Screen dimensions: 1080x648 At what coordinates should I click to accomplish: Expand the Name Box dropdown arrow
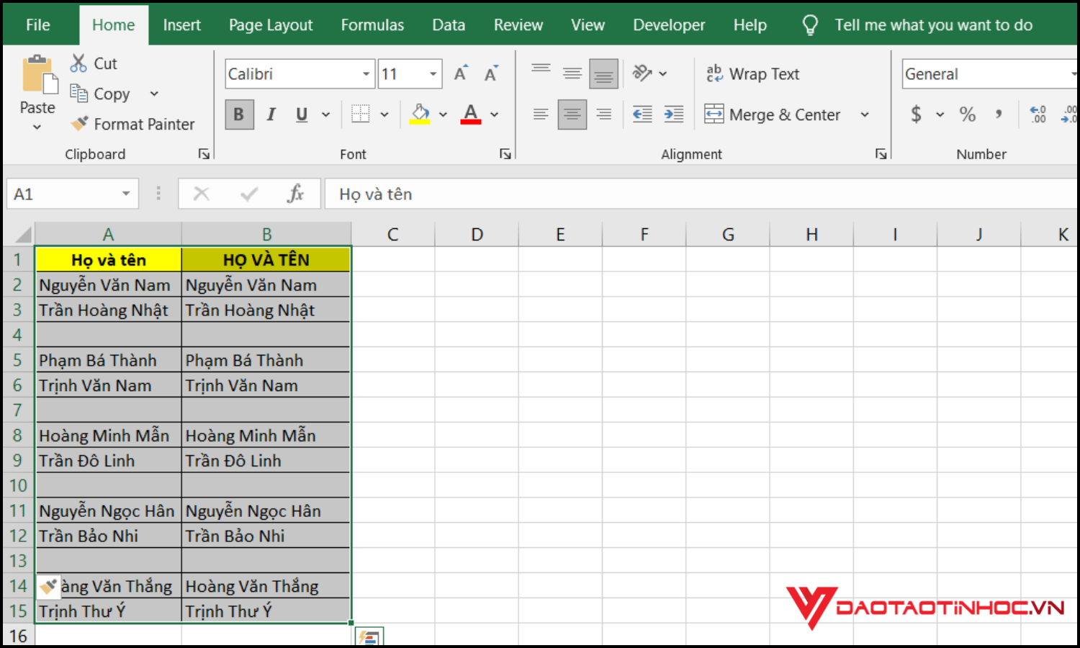[x=126, y=194]
